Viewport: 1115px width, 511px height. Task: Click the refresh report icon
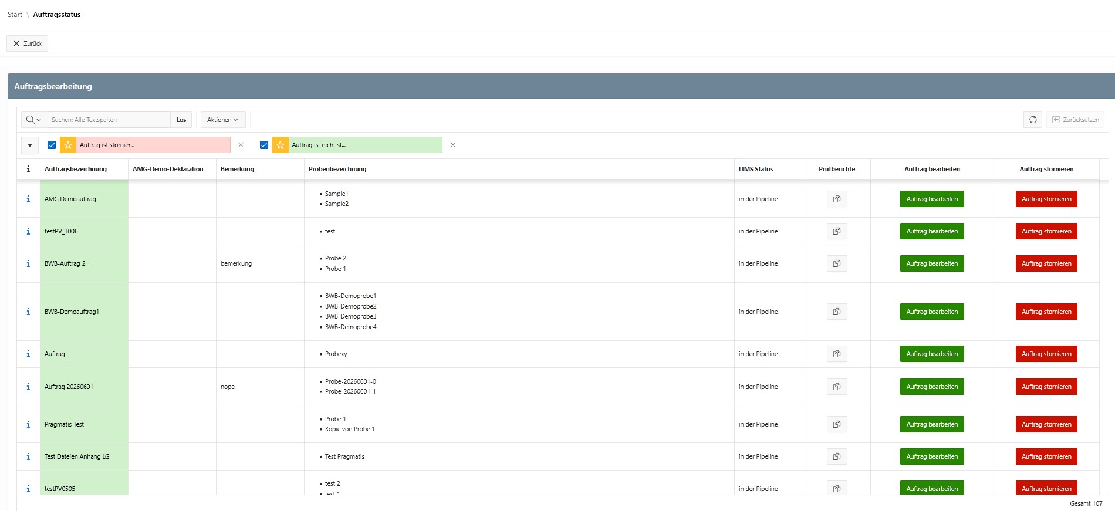[x=1033, y=120]
